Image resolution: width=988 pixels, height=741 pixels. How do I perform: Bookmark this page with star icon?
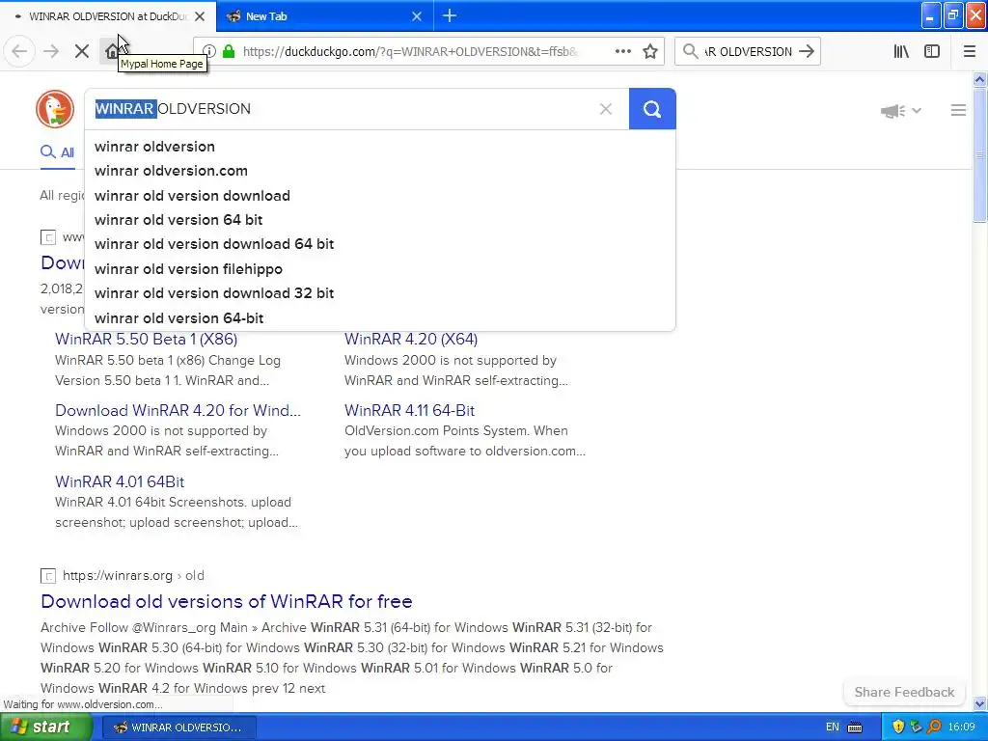coord(650,51)
